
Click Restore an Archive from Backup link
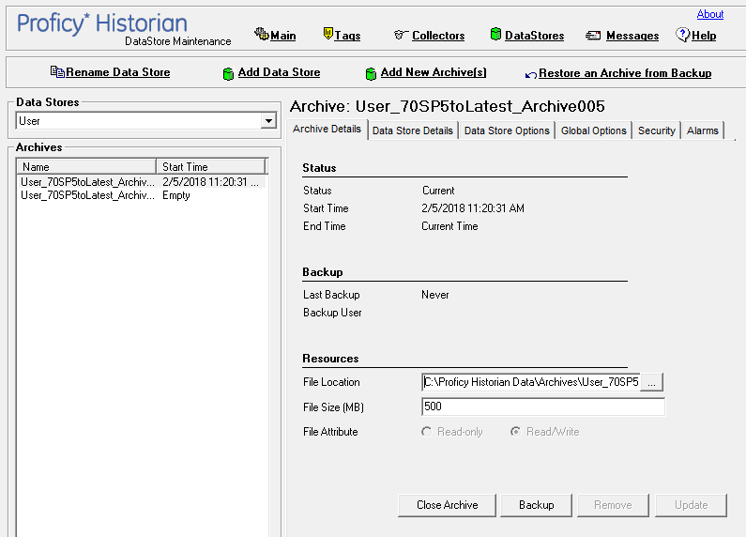625,73
